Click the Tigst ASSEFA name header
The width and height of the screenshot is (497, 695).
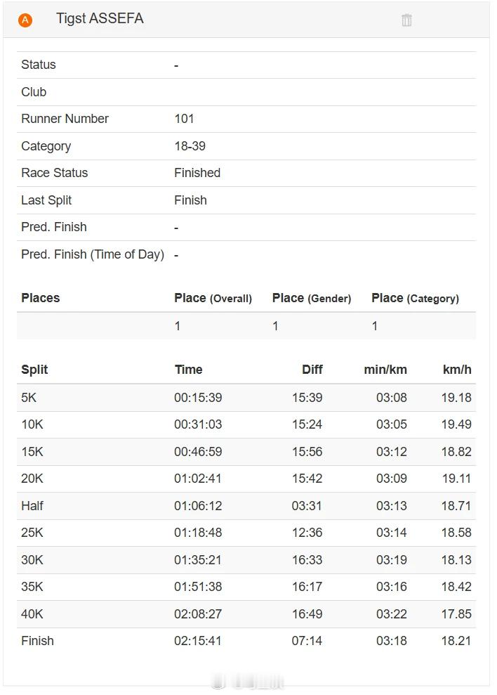[100, 19]
